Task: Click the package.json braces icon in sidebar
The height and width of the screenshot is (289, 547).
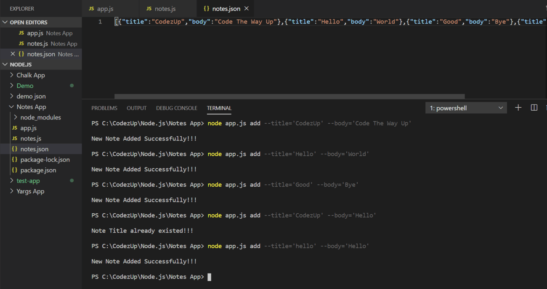Action: (x=15, y=170)
